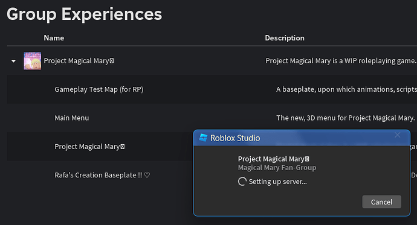Click 'Project Magical Mary is a WIP' description
Image resolution: width=417 pixels, height=225 pixels.
341,61
